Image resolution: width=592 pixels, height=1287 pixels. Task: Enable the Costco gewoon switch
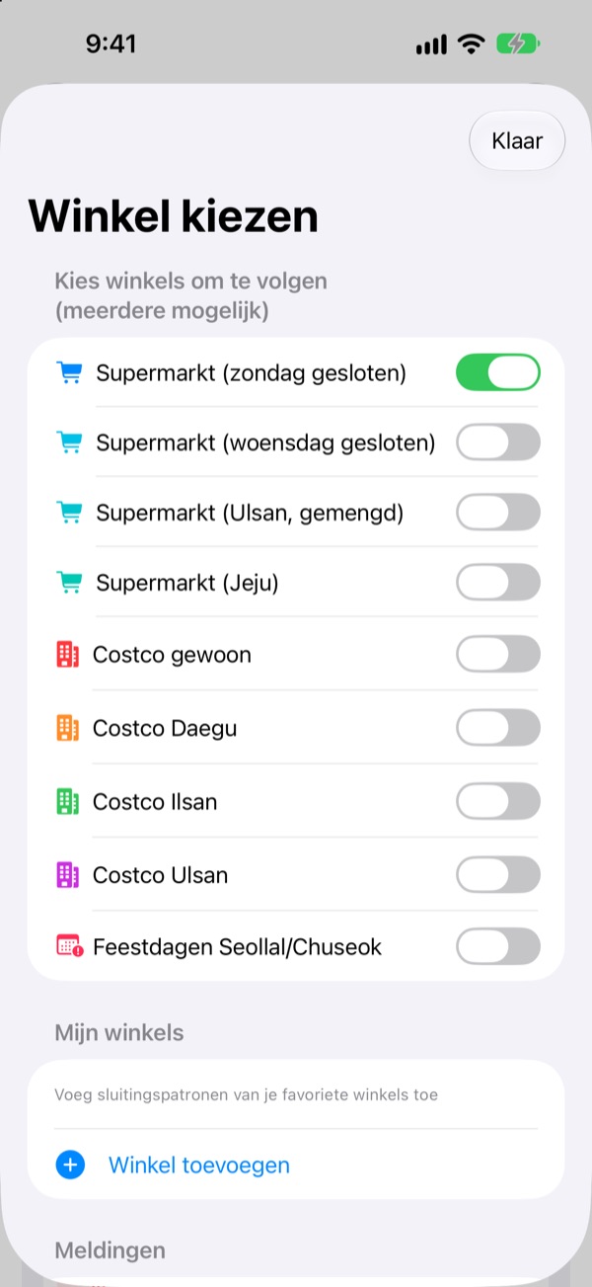(x=498, y=654)
